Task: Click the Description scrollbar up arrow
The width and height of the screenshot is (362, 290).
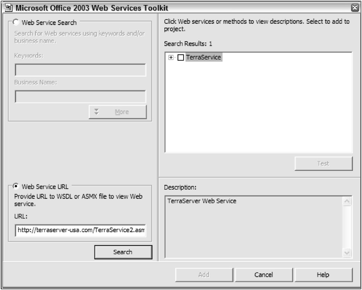Action: tap(346, 202)
